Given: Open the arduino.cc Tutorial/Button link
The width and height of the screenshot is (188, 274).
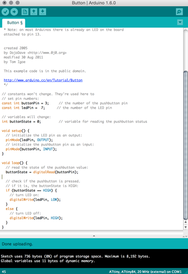Looking at the screenshot, I should pyautogui.click(x=43, y=80).
